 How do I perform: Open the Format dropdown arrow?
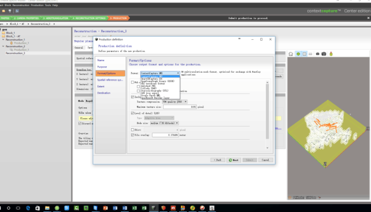(178, 73)
